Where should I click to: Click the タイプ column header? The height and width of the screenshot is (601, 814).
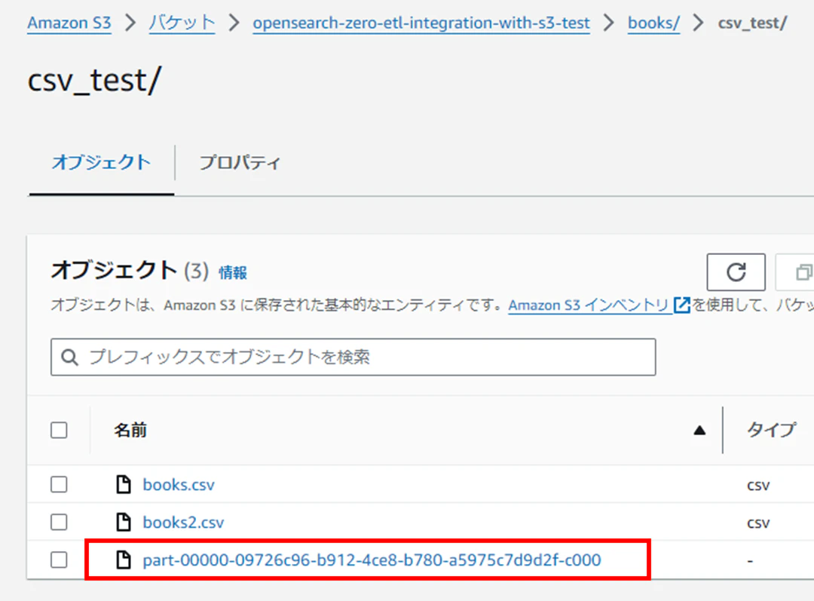point(771,430)
